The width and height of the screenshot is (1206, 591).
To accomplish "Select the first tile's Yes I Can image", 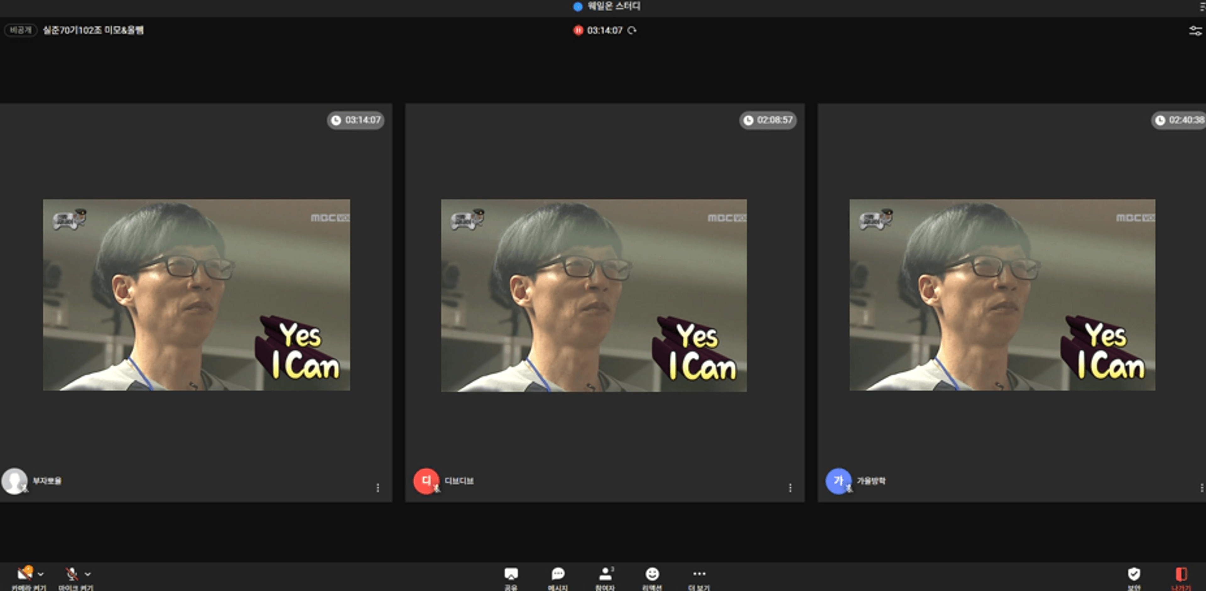I will [197, 295].
